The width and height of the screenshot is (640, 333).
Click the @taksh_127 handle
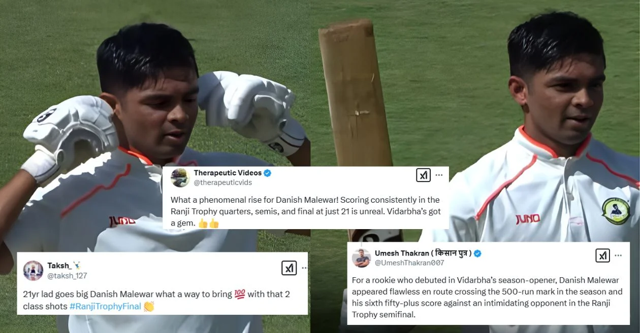click(x=67, y=276)
